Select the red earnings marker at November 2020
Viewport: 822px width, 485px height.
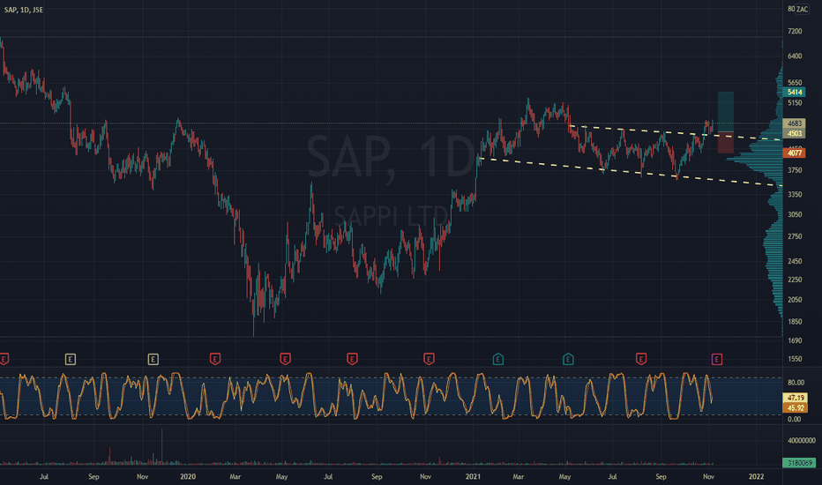pyautogui.click(x=429, y=359)
